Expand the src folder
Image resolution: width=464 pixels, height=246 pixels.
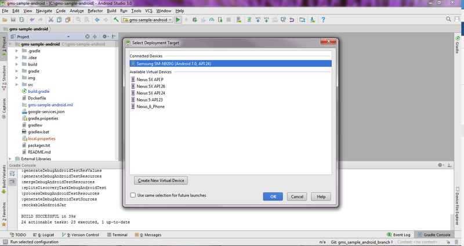coord(17,85)
